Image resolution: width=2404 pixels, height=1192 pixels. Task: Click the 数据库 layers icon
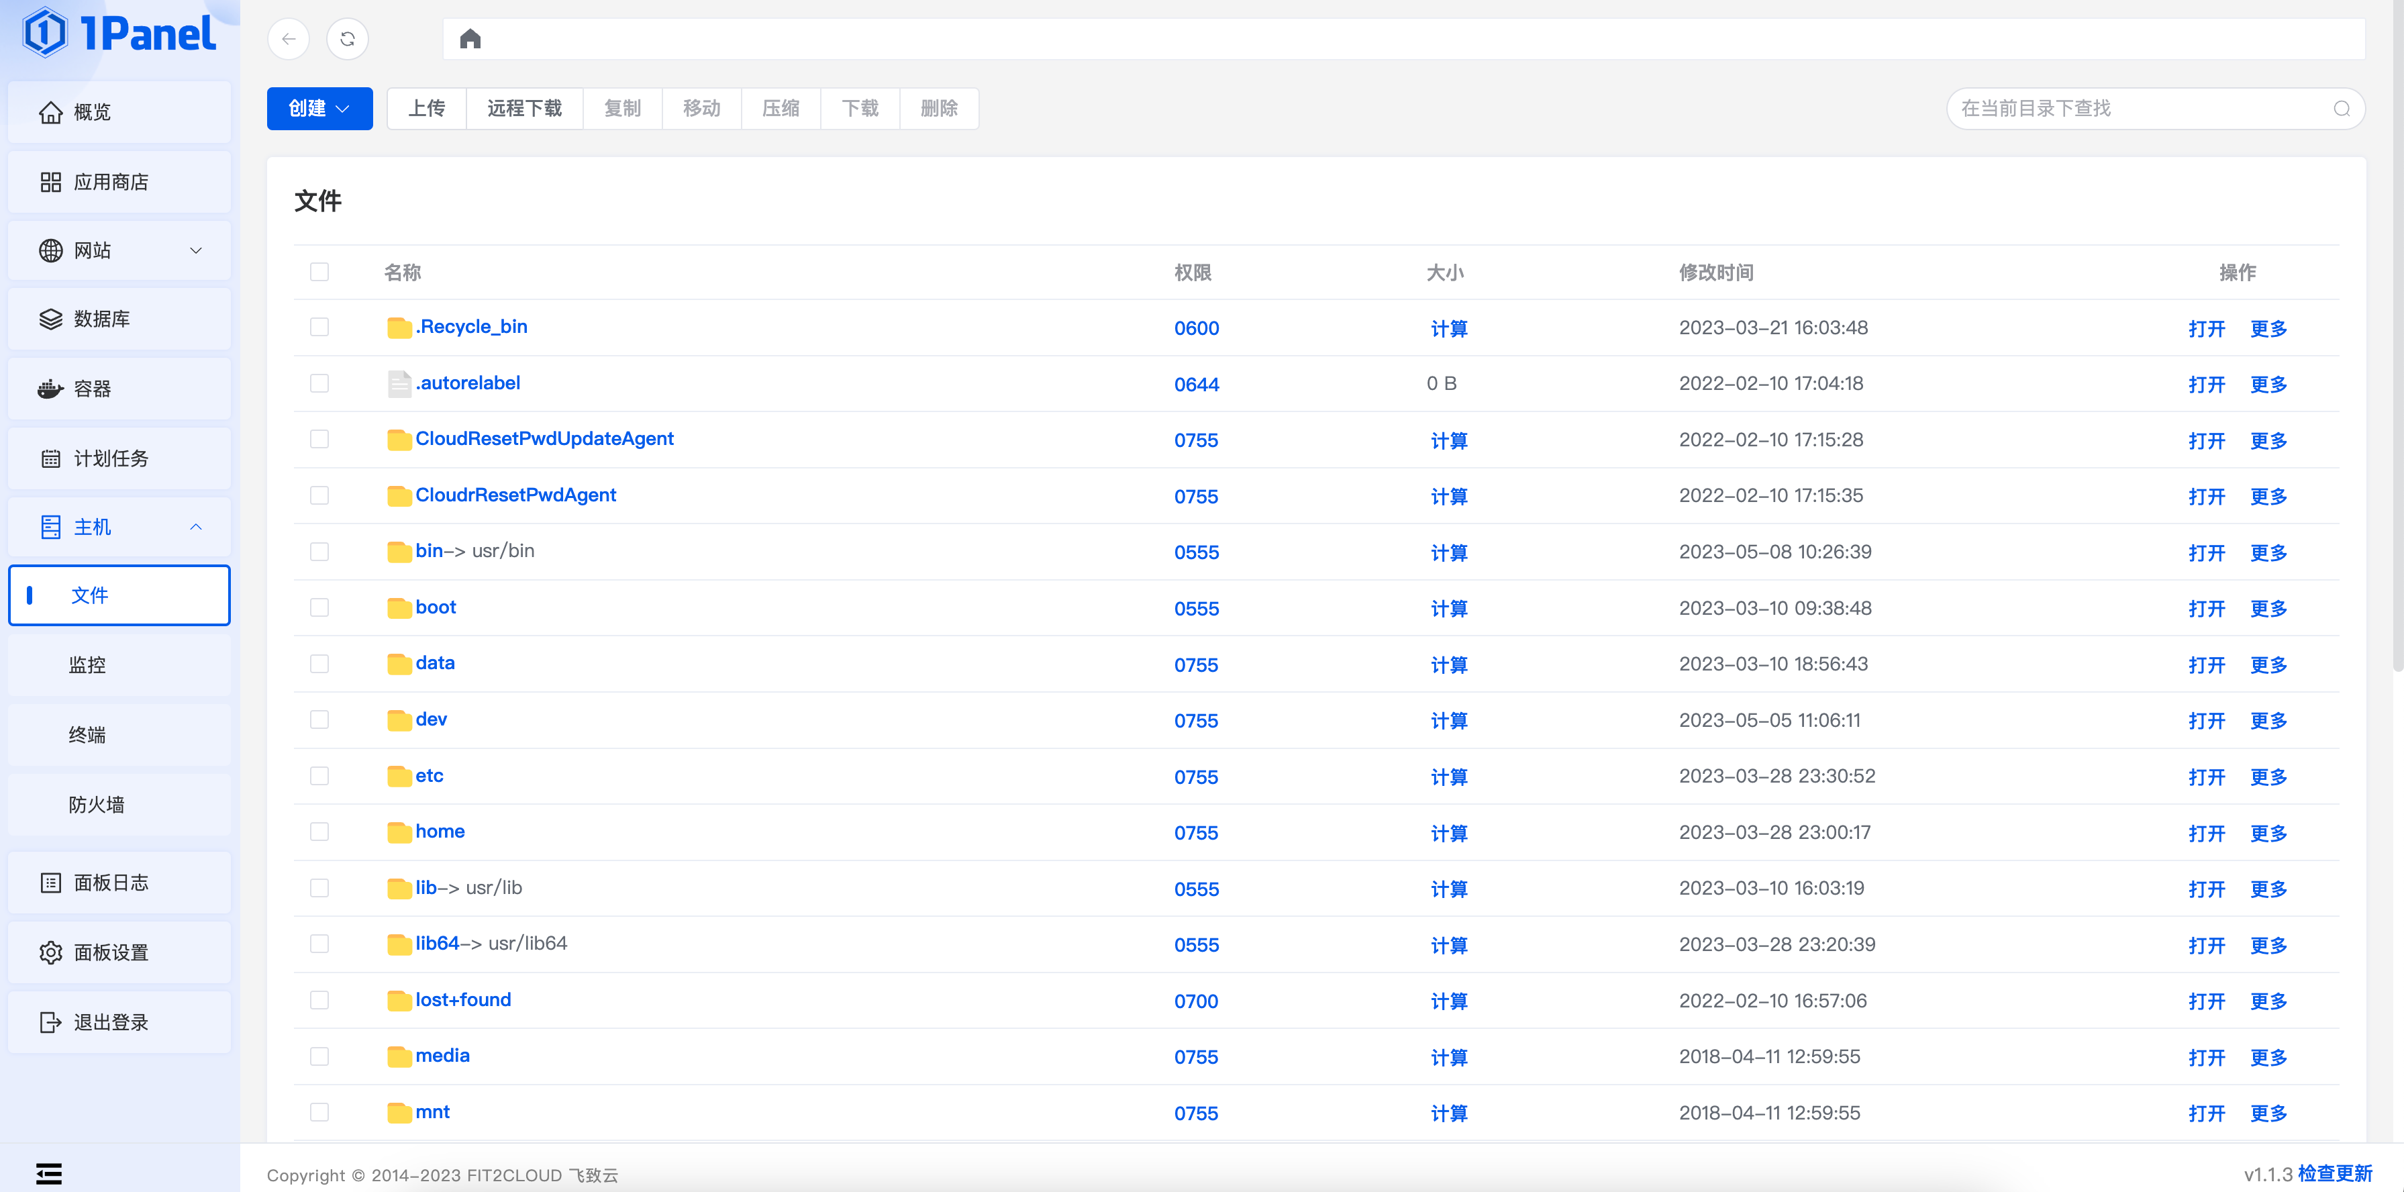[50, 319]
